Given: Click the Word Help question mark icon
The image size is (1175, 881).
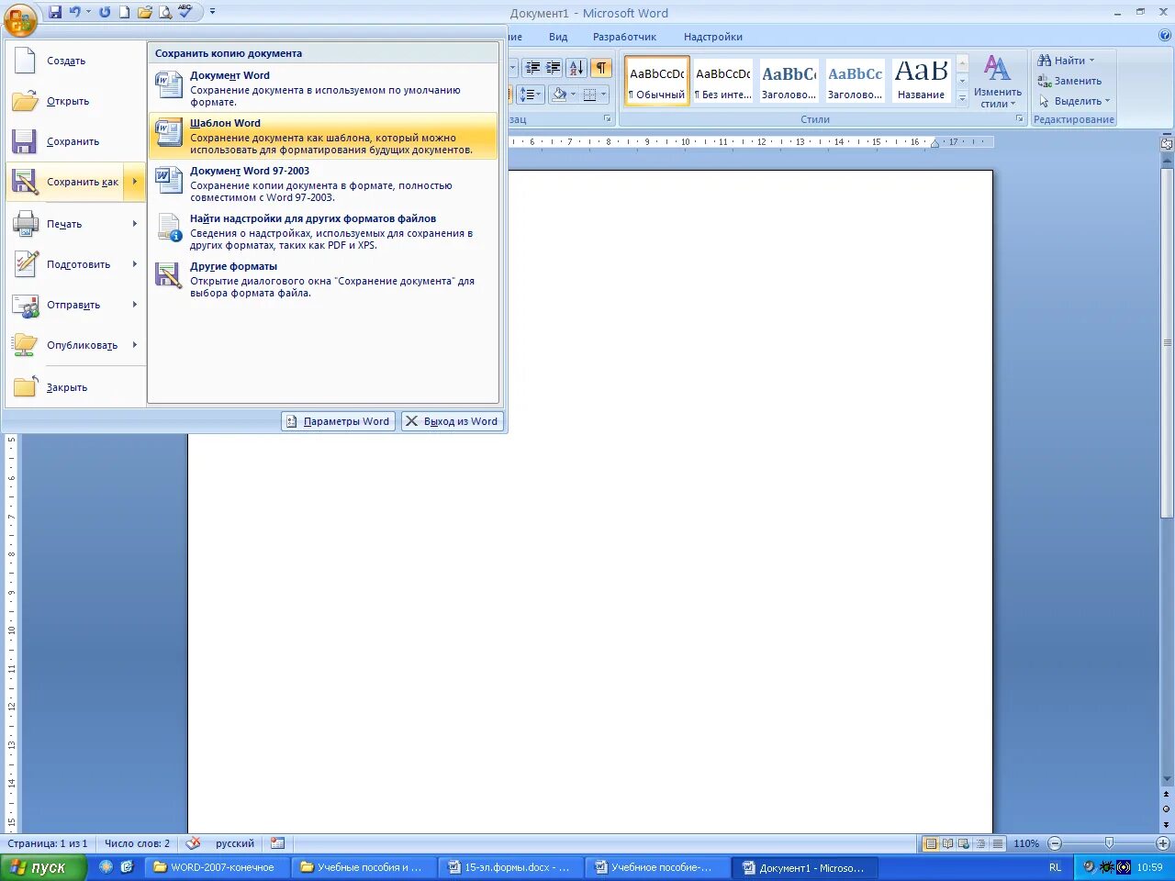Looking at the screenshot, I should (x=1165, y=36).
